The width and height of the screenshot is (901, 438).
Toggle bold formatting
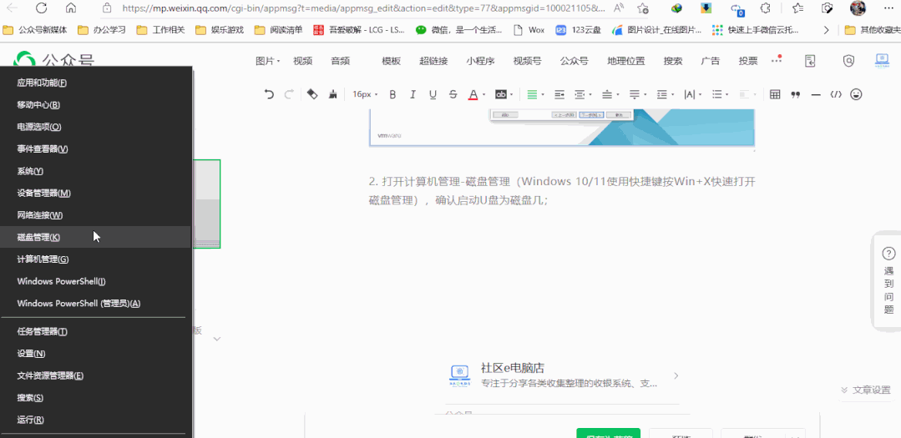coord(392,95)
